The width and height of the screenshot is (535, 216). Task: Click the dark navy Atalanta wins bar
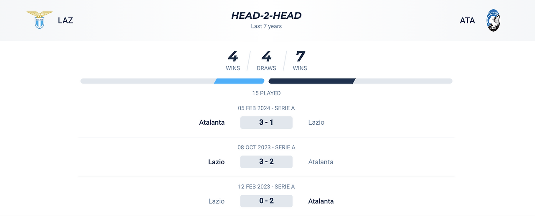point(312,81)
